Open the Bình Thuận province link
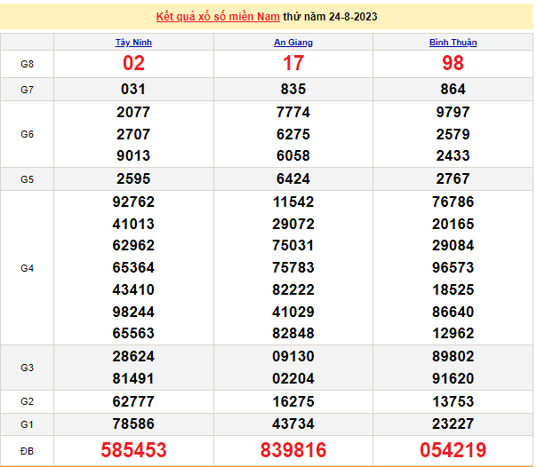The image size is (537, 467). pyautogui.click(x=453, y=43)
